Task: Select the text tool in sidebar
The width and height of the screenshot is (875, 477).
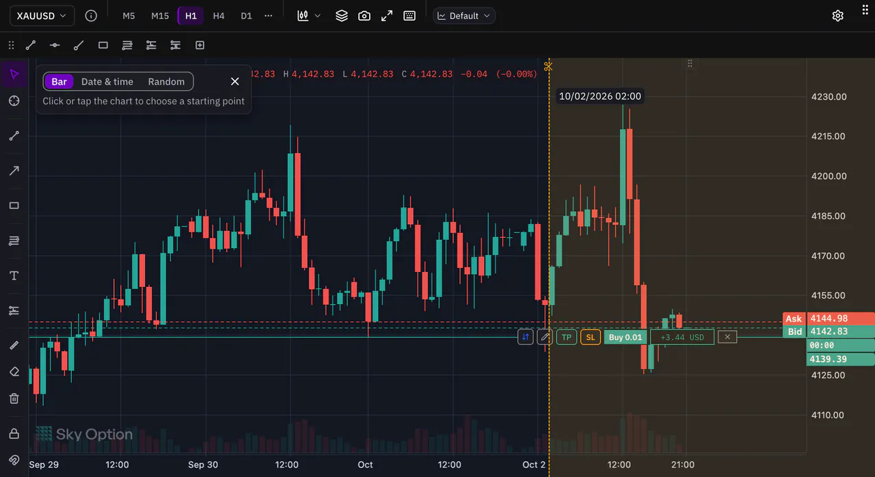Action: (14, 275)
